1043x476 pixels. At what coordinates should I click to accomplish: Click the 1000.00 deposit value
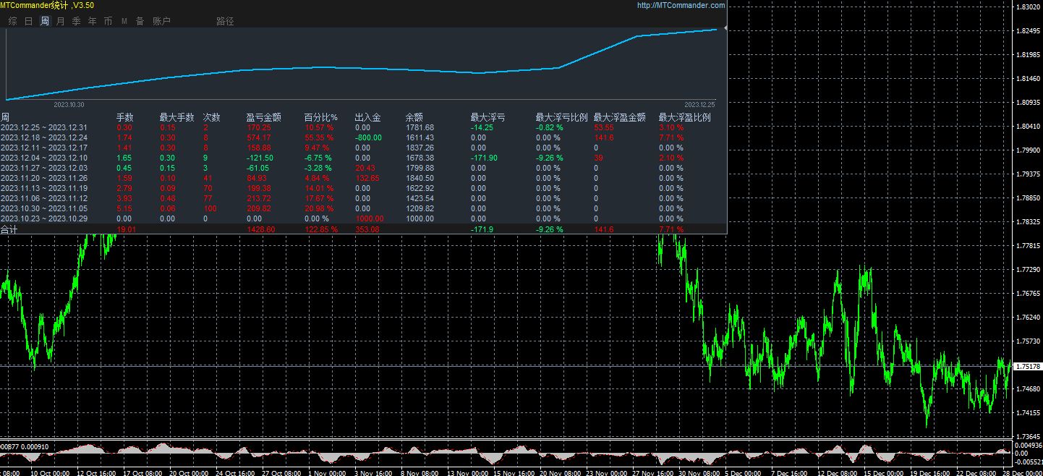(x=369, y=218)
